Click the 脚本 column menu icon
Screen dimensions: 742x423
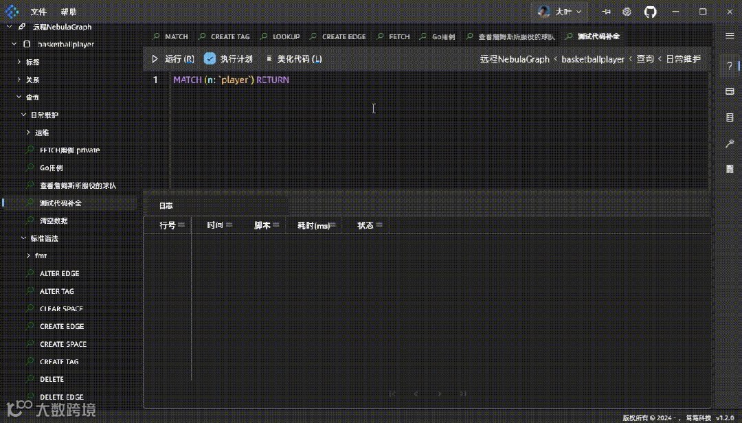click(276, 225)
